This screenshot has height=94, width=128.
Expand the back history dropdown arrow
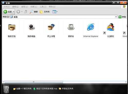tap(14, 12)
